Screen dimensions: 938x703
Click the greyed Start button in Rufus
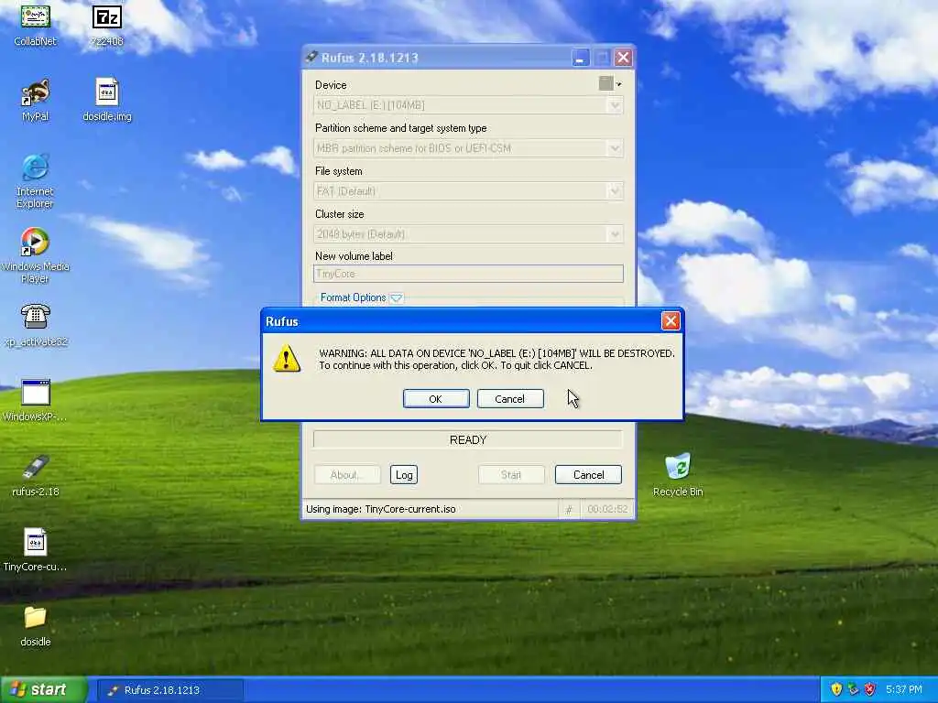click(x=511, y=475)
